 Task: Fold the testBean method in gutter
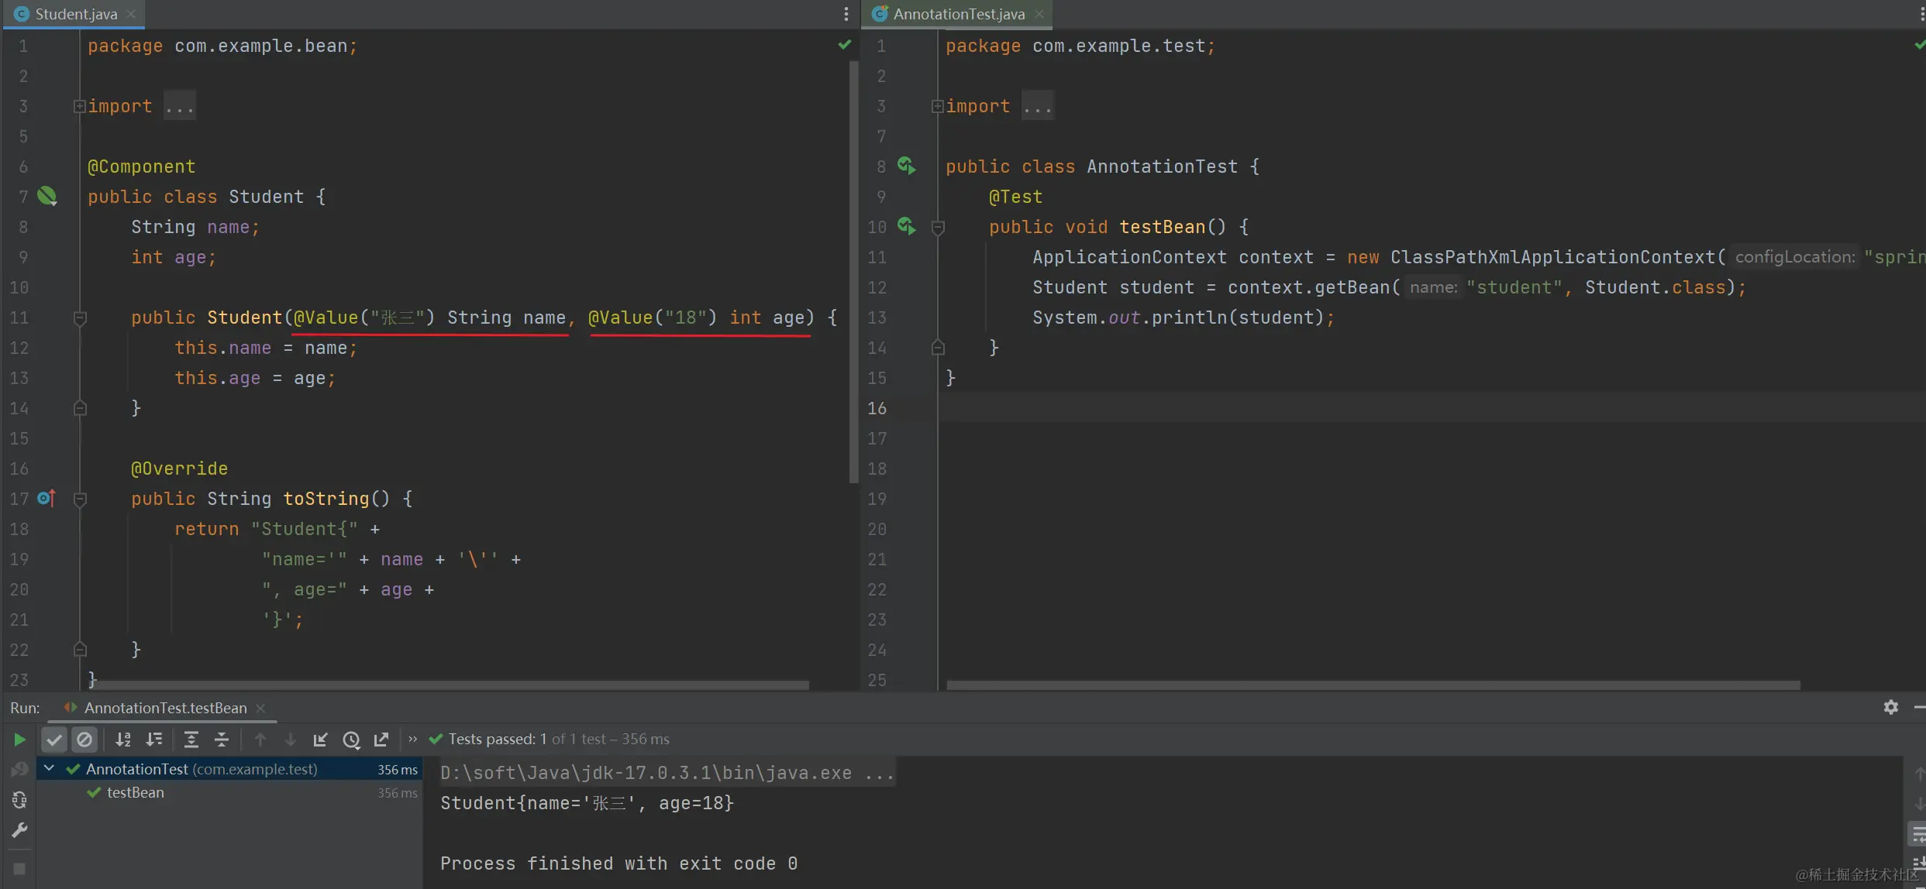tap(937, 227)
